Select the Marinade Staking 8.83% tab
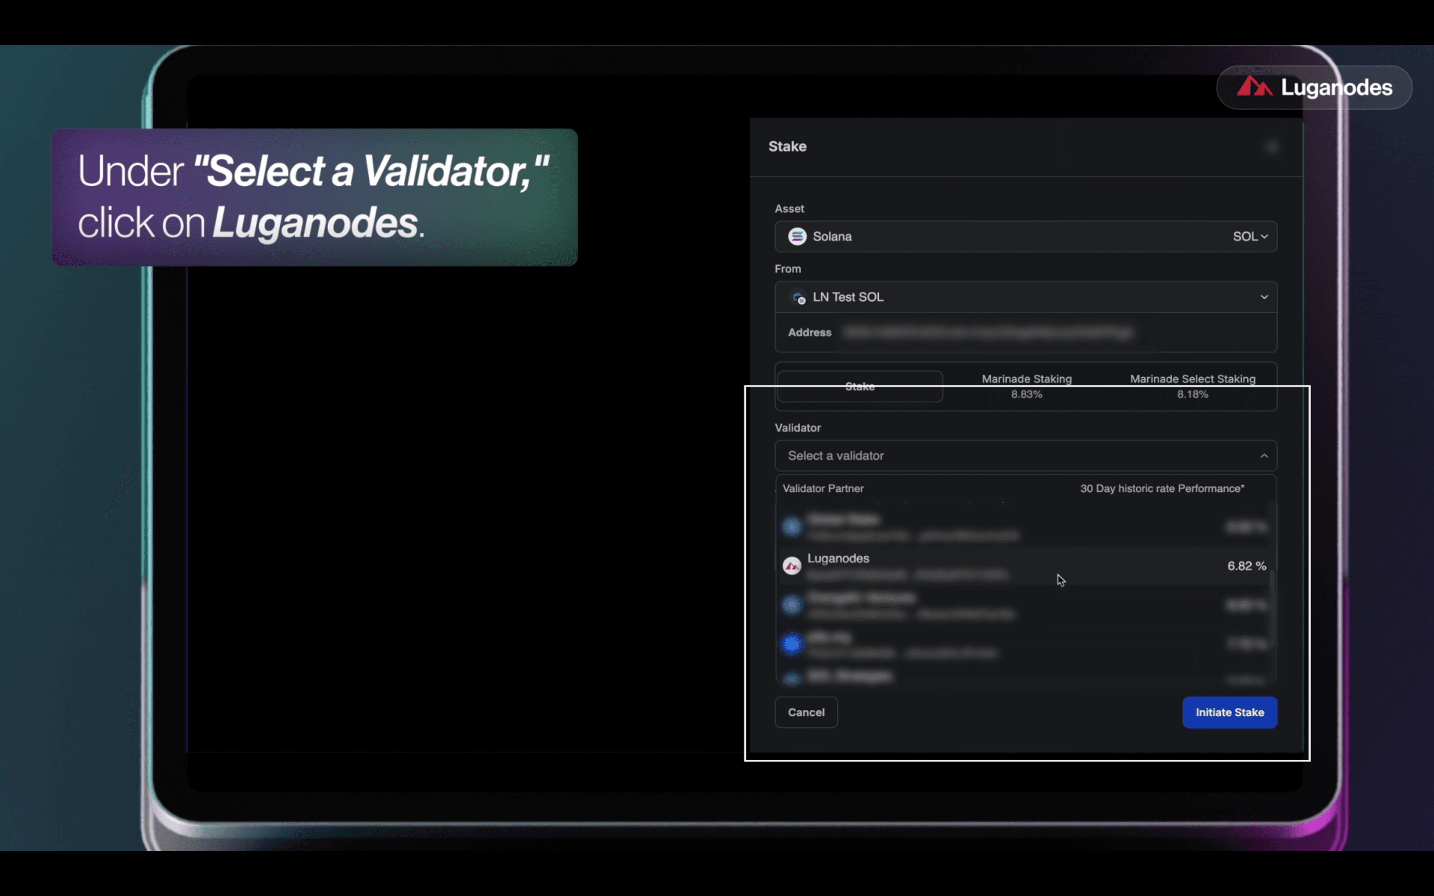 pos(1026,386)
